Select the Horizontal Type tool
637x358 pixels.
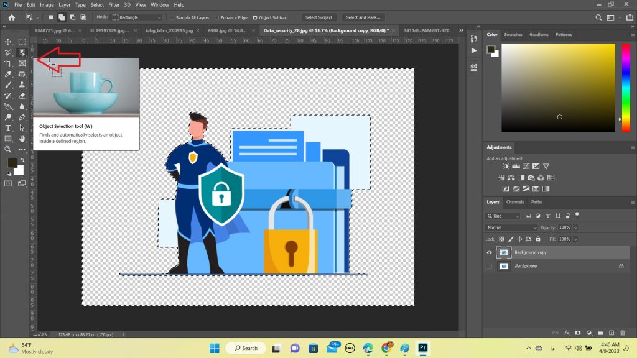(x=8, y=127)
